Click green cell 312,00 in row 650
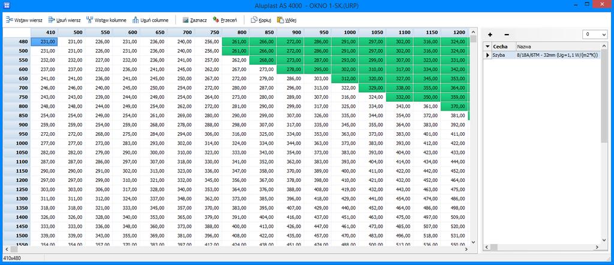This screenshot has height=265, width=614. tap(345, 78)
